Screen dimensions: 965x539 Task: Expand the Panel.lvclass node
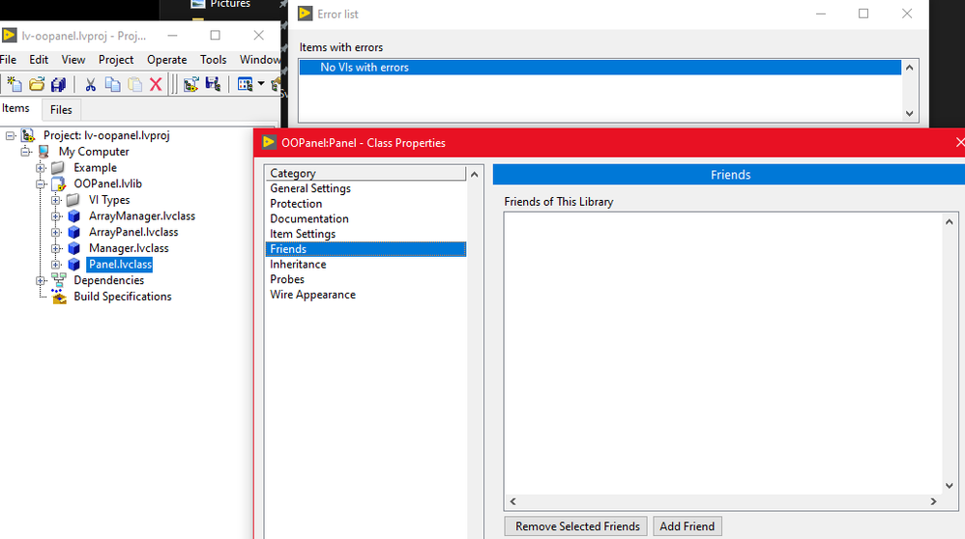point(55,265)
